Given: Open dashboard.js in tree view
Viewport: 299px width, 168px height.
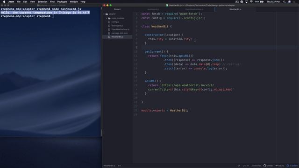Looking at the screenshot, I should coord(117,26).
